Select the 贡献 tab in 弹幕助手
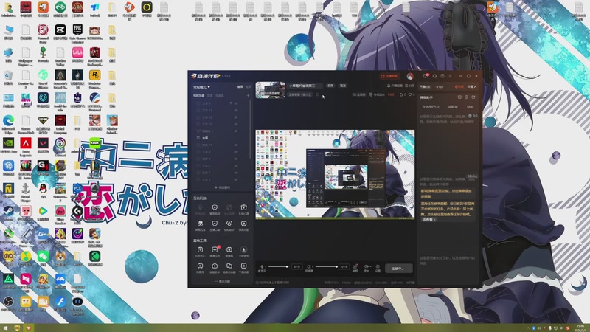 pyautogui.click(x=471, y=107)
